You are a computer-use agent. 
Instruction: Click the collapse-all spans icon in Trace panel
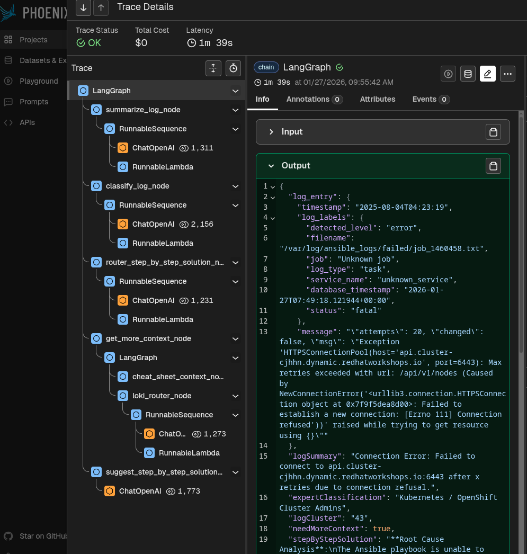tap(213, 68)
